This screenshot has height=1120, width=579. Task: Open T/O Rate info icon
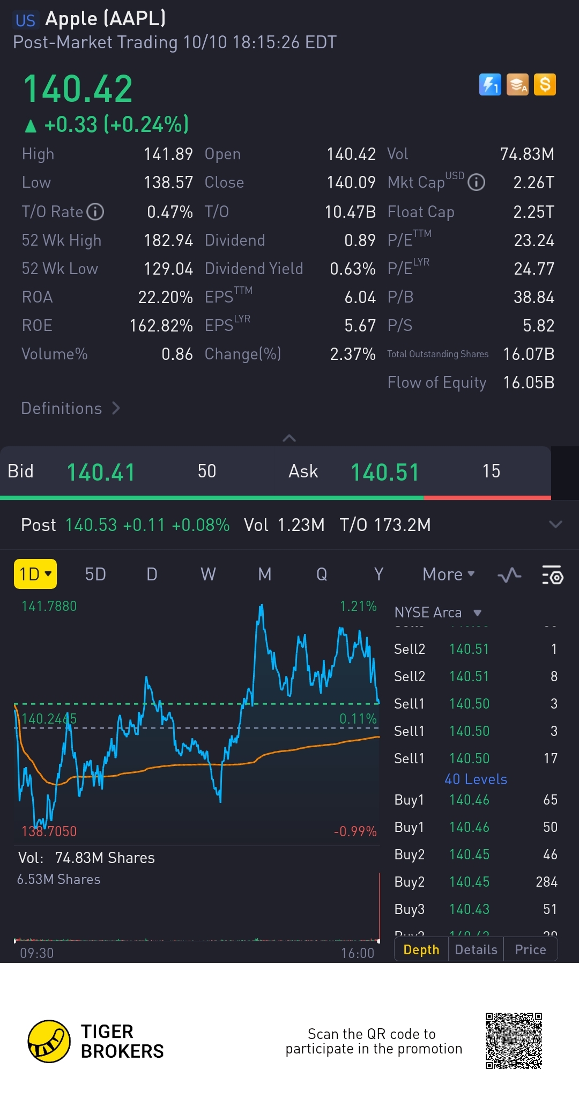(95, 212)
